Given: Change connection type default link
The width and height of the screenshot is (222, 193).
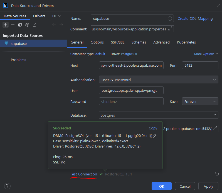Looking at the screenshot, I should click(x=100, y=54).
